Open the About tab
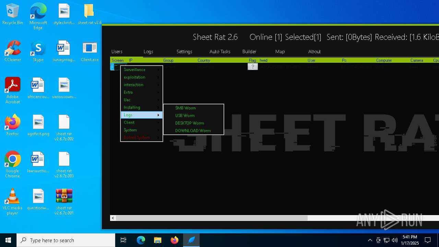Screen dimensions: 439x247 click(x=315, y=51)
